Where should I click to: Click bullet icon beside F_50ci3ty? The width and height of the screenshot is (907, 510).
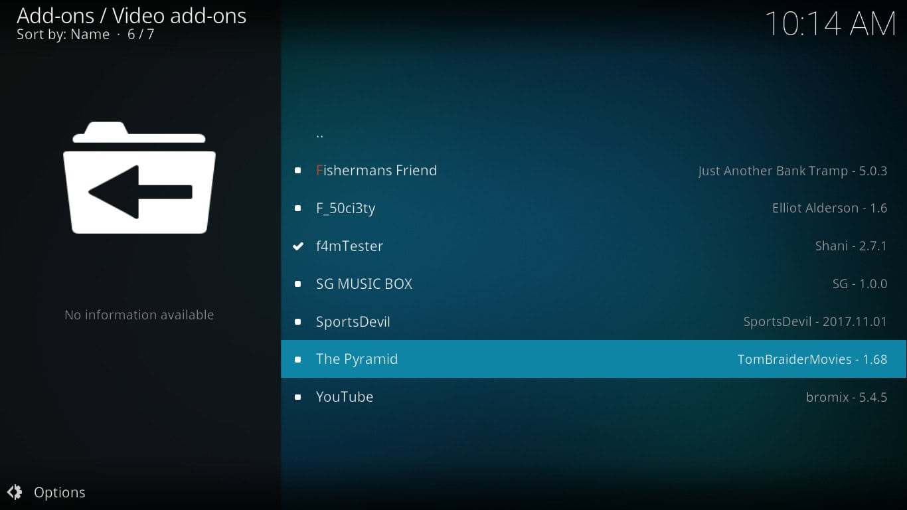point(298,209)
